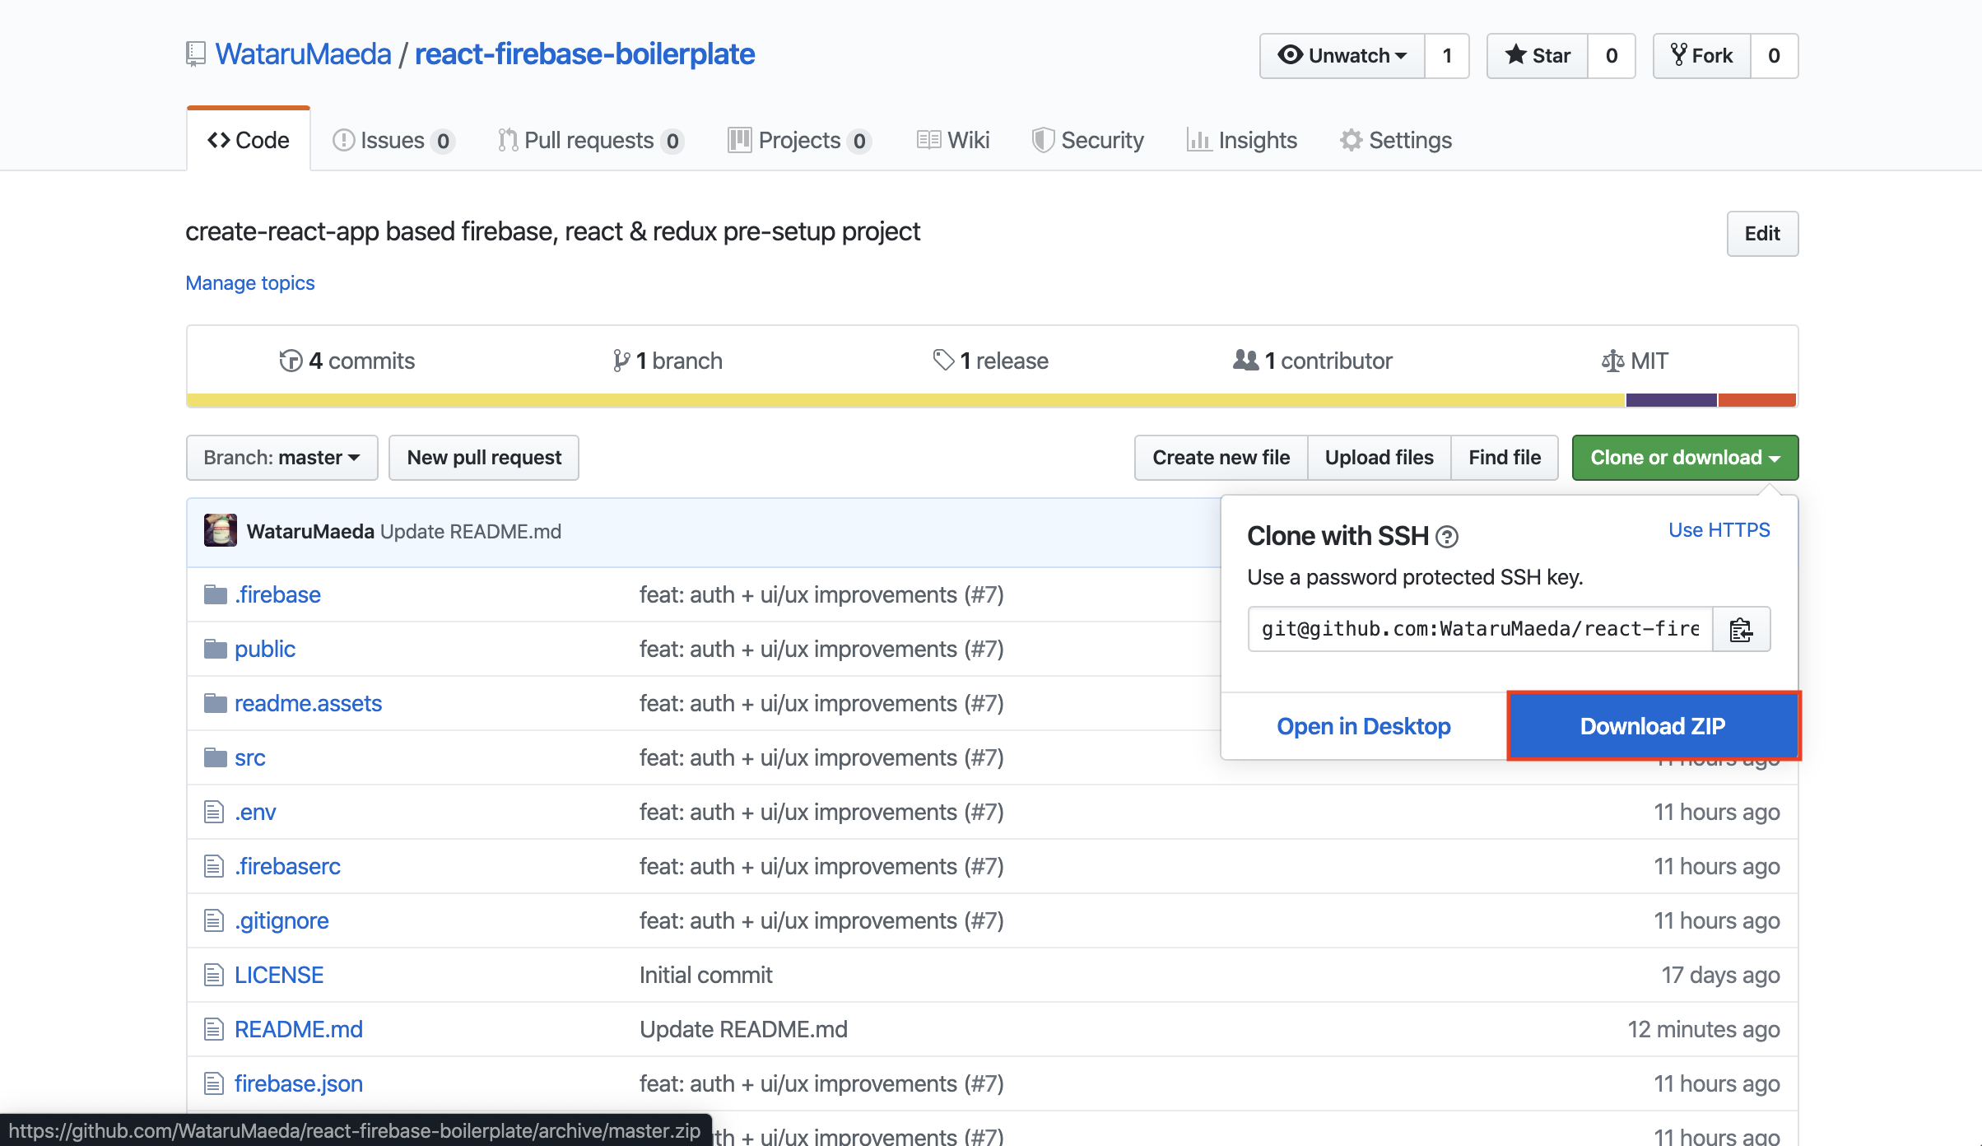This screenshot has width=1982, height=1146.
Task: Open the stargazers count of 0
Action: click(1612, 56)
